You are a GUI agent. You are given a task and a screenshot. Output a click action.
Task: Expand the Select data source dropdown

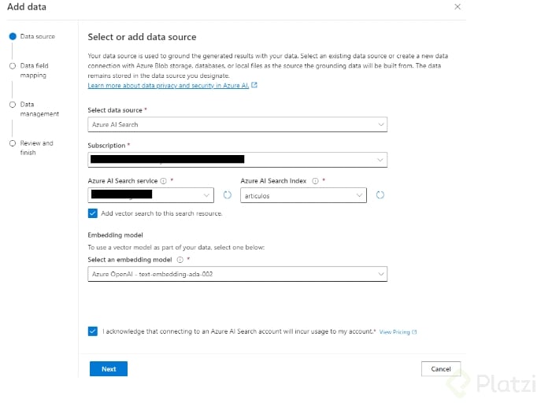[x=237, y=124]
